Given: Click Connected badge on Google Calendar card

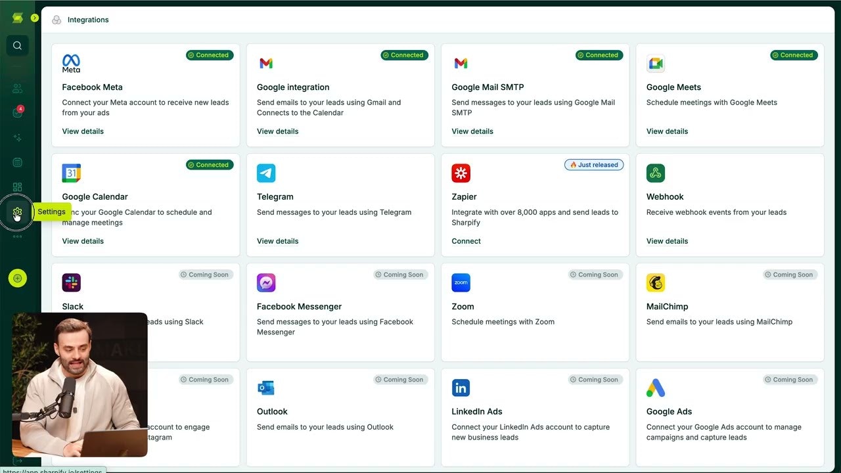Looking at the screenshot, I should tap(210, 165).
